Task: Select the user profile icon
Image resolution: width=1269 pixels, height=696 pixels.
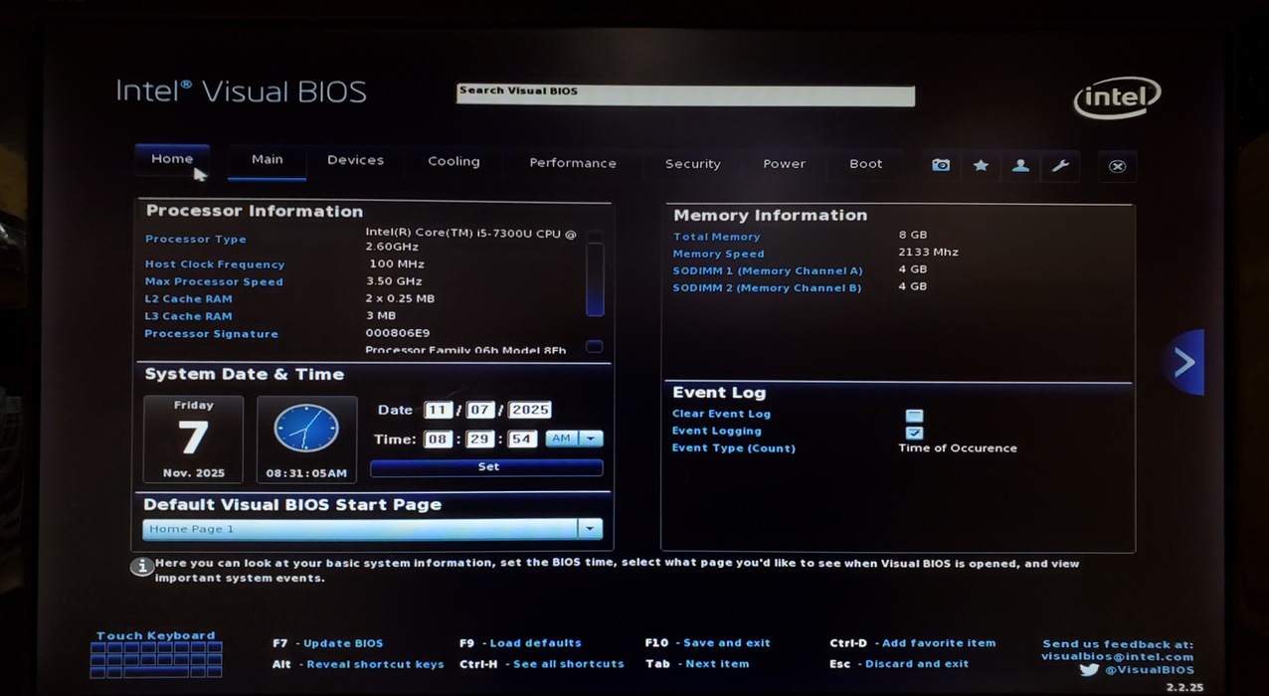Action: 1020,165
